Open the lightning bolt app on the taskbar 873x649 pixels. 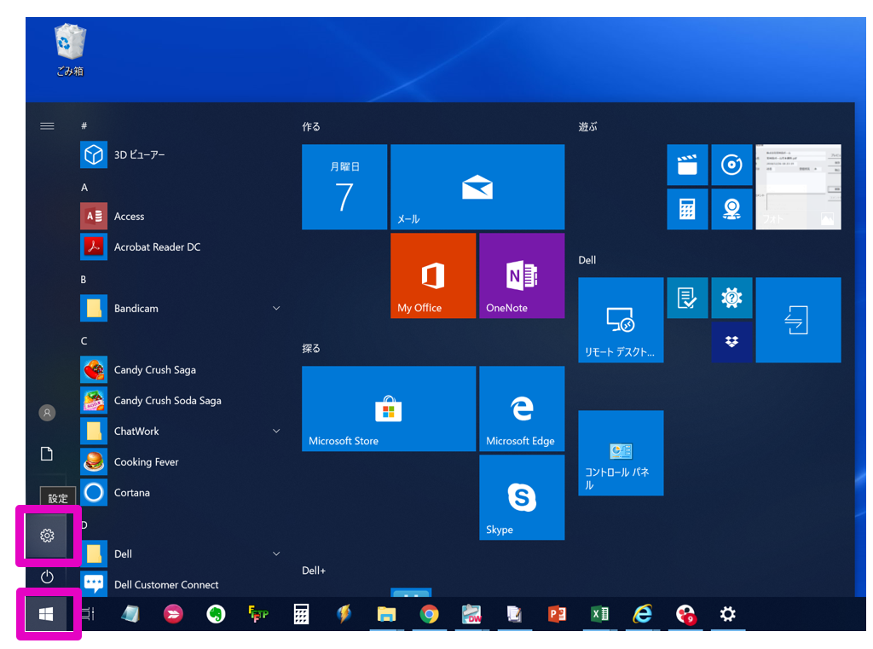click(344, 614)
